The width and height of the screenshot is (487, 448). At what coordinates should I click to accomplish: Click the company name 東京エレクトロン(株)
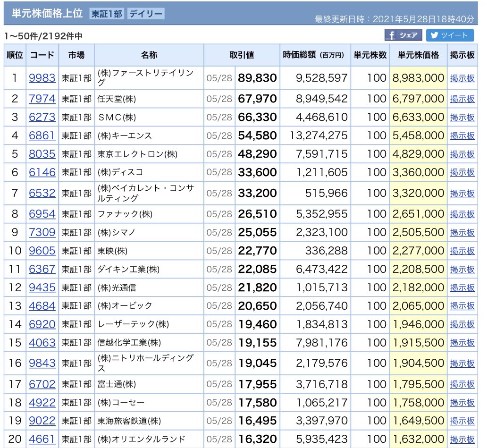[x=137, y=154]
